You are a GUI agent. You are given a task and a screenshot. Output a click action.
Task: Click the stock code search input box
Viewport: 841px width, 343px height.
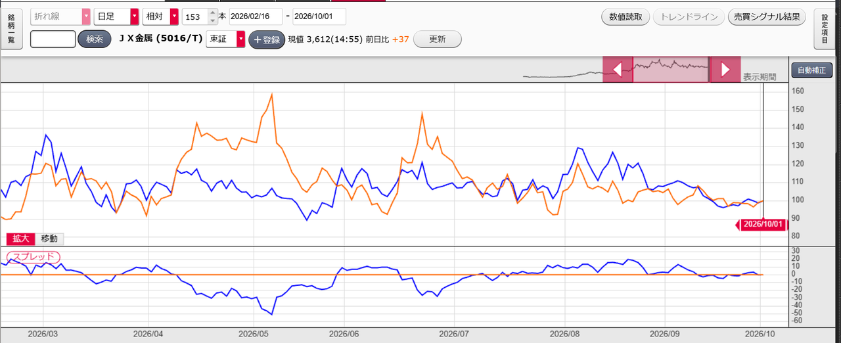pos(53,39)
